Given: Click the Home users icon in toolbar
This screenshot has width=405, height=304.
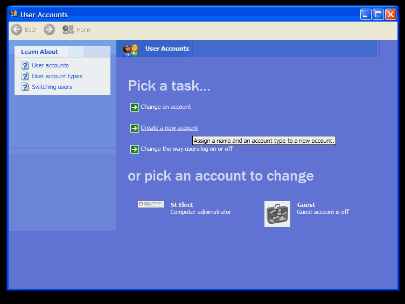Looking at the screenshot, I should coord(68,30).
